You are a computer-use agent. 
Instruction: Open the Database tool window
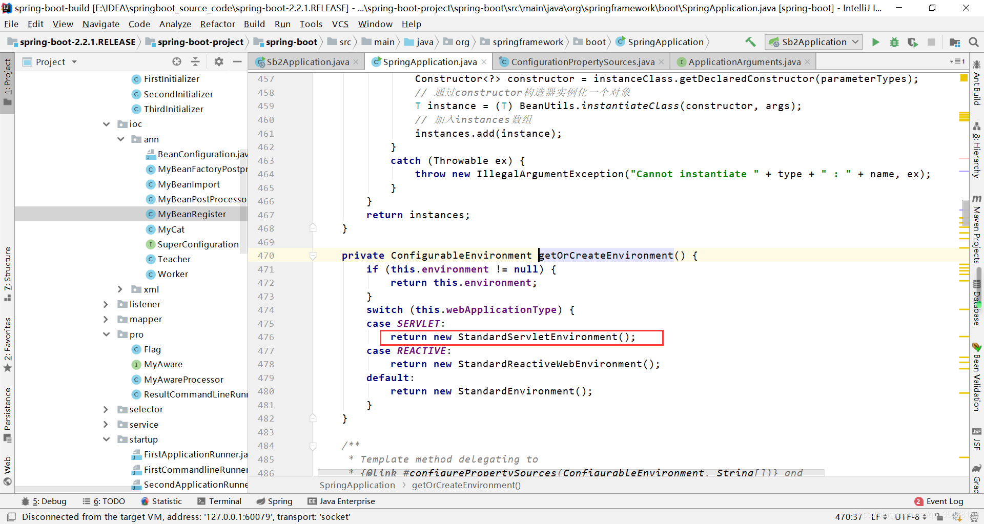click(977, 304)
